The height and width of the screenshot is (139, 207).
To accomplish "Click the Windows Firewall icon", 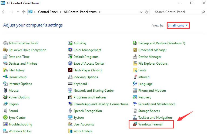I will [x=135, y=124].
